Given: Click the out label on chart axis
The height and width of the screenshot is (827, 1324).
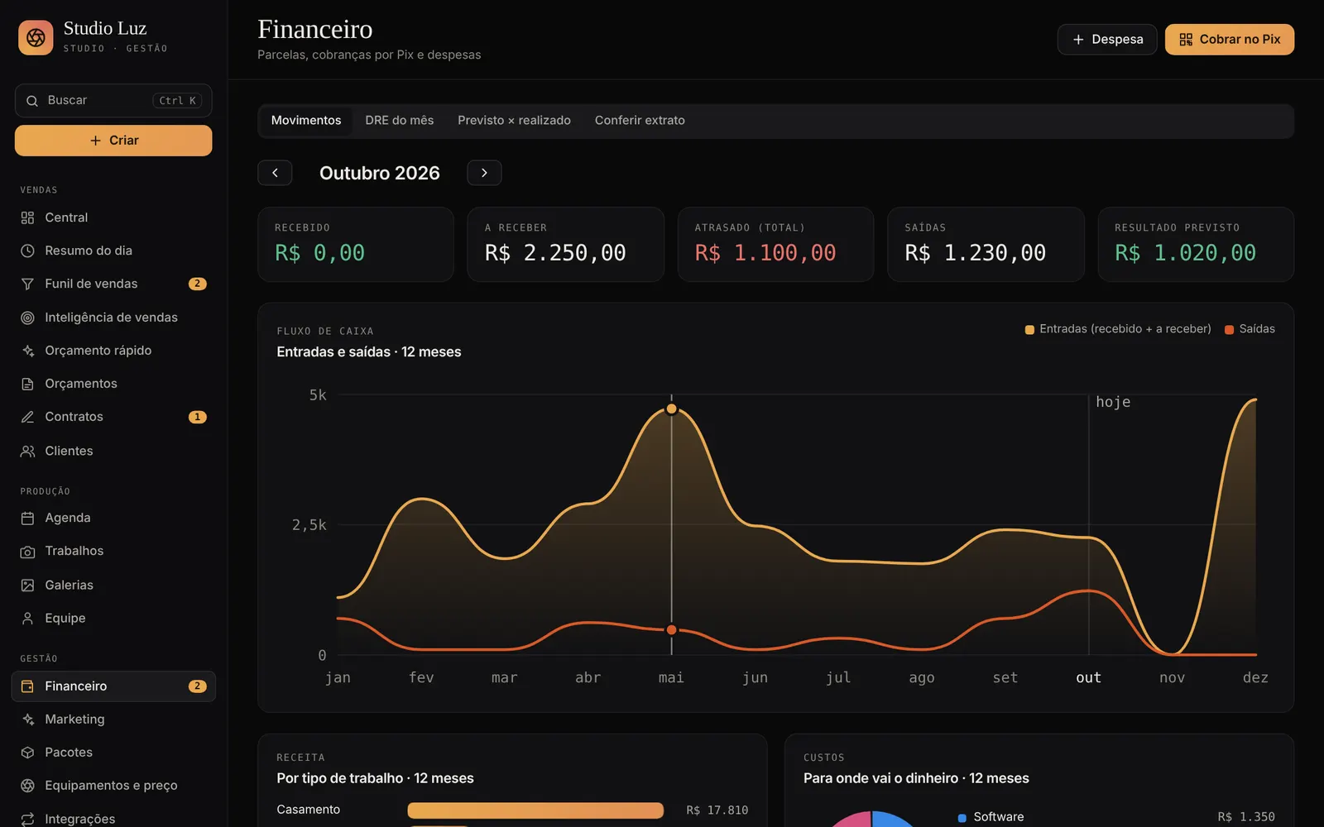Looking at the screenshot, I should click(x=1088, y=678).
